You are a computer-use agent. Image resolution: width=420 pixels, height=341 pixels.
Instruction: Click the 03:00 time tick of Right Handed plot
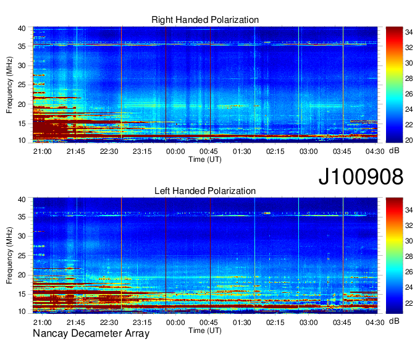point(309,151)
